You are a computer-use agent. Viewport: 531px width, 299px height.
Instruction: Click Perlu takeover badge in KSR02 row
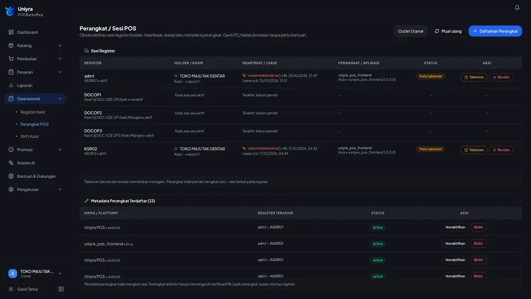coord(430,149)
